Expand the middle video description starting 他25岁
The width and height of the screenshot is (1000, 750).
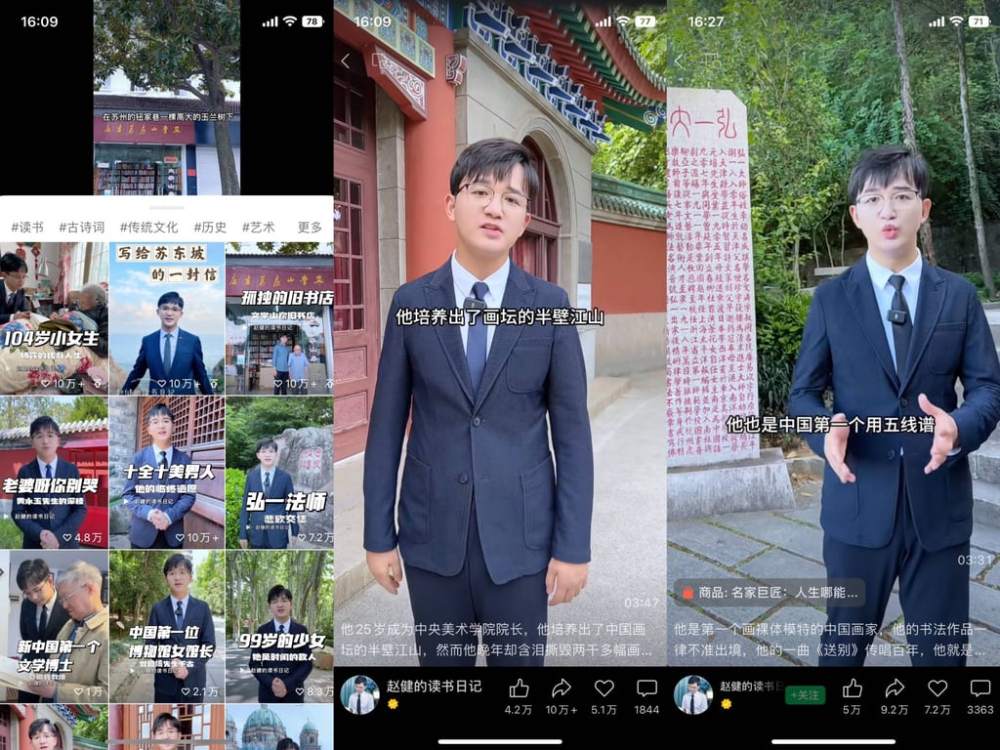click(x=496, y=640)
